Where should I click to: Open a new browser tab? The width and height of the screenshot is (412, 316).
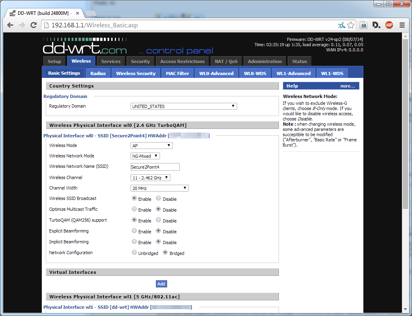(91, 13)
